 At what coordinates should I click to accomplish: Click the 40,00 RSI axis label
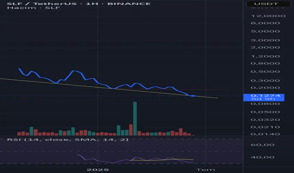(262, 157)
